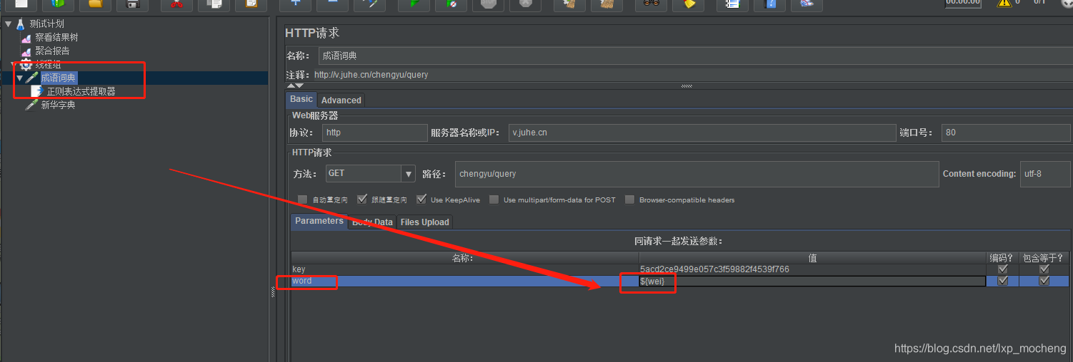
Task: Click the 协议 field showing http
Action: (374, 133)
